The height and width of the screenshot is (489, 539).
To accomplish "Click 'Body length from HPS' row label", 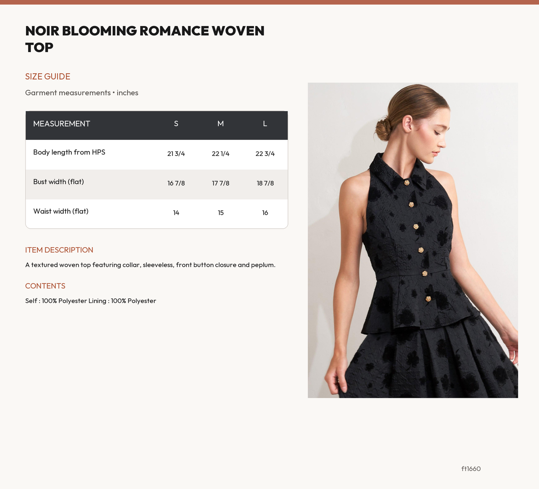I will click(69, 152).
